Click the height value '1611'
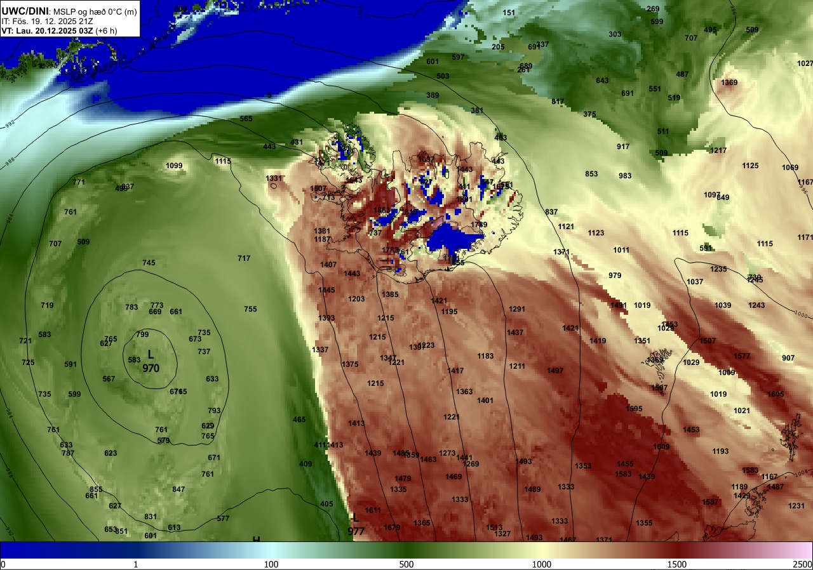Viewport: 813px width, 570px height. (x=373, y=510)
